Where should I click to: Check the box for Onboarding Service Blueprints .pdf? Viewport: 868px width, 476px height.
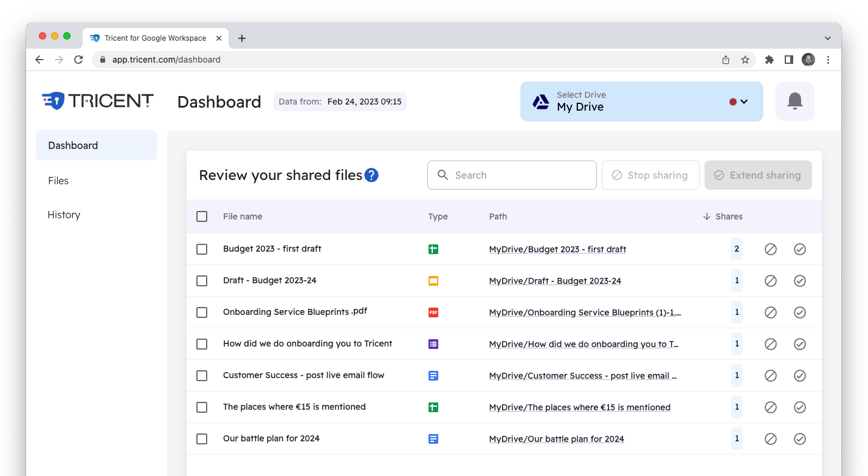[x=202, y=312]
